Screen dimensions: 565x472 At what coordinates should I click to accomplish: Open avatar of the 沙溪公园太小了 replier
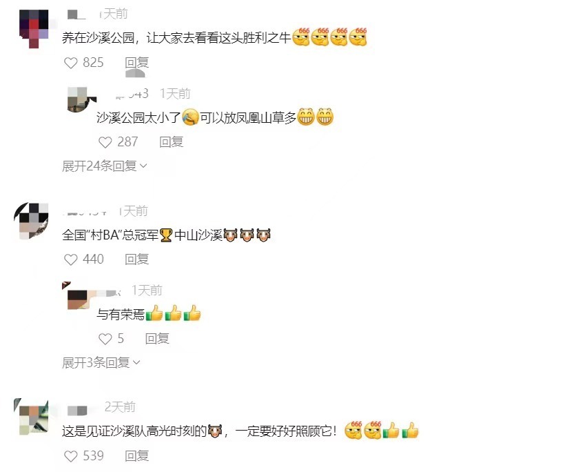(81, 99)
